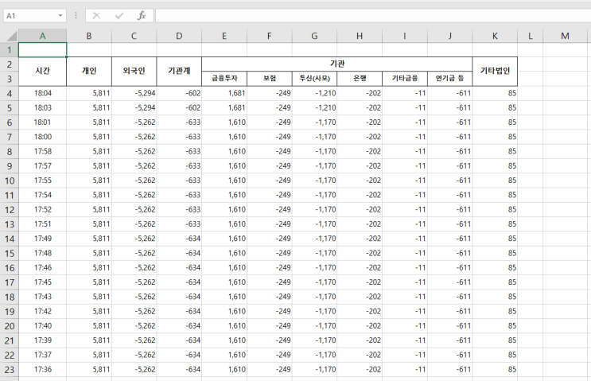The width and height of the screenshot is (591, 381).
Task: Click time cell 17:36
Action: (x=43, y=369)
